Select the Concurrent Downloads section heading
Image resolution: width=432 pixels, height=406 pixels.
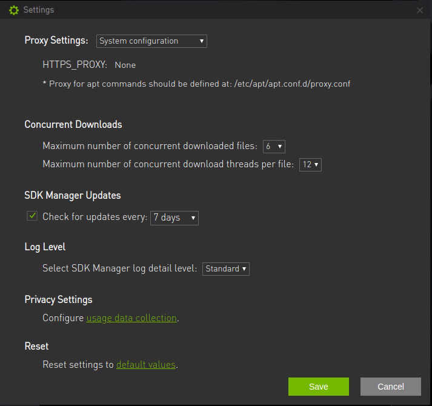[73, 124]
